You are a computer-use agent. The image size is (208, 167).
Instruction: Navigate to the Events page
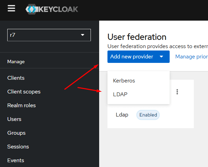pyautogui.click(x=16, y=160)
